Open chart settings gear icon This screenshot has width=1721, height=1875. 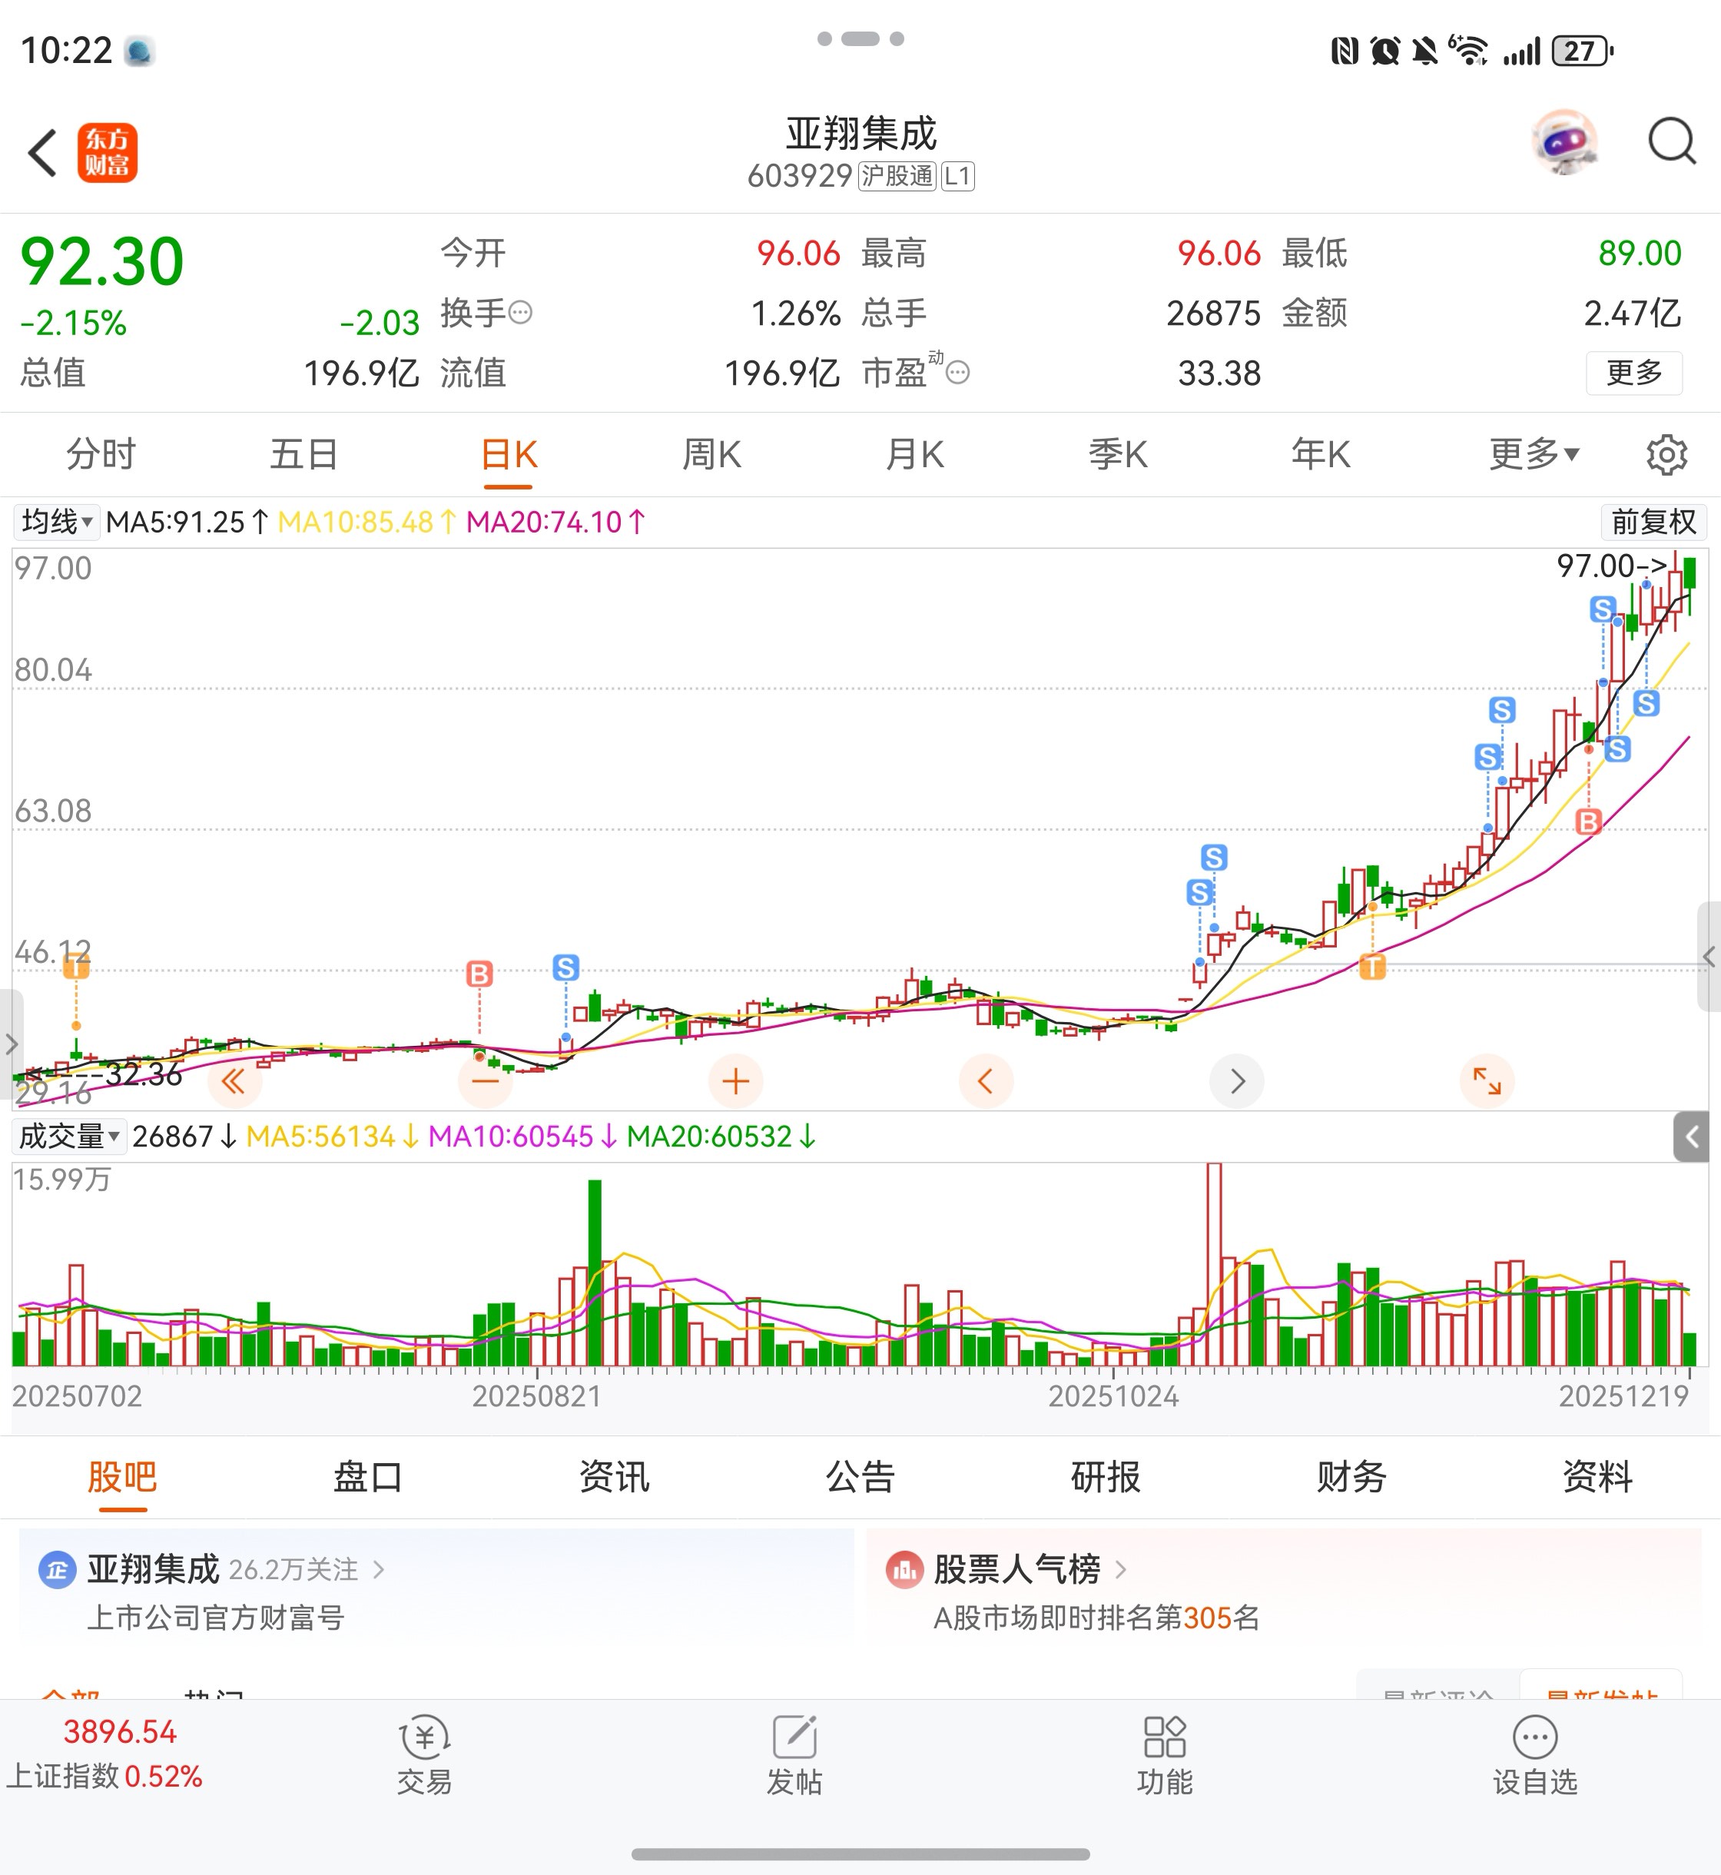(1665, 455)
